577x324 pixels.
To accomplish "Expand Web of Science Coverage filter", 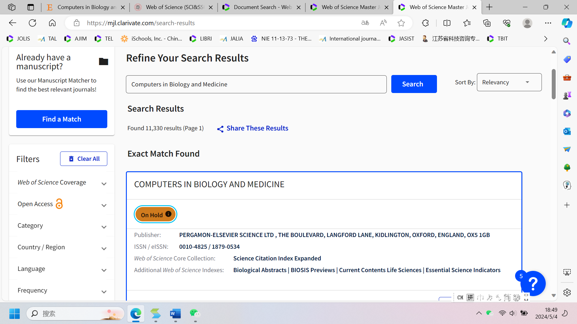I will [62, 183].
